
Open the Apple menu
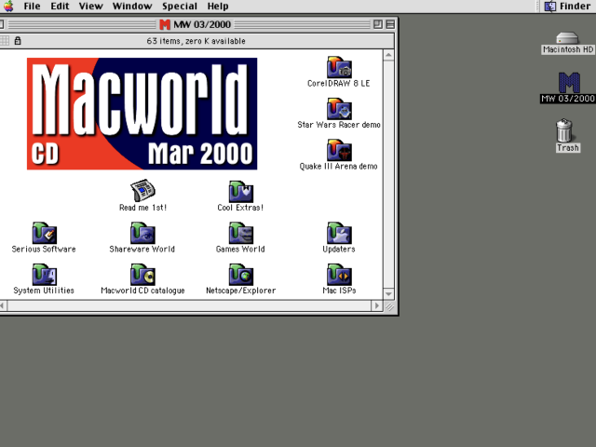point(8,7)
